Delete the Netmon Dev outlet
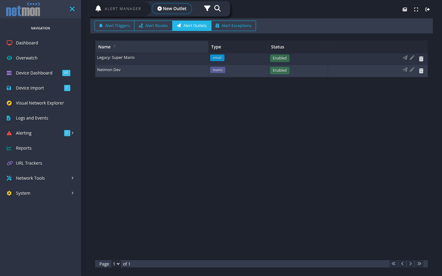Viewport: 442px width, 276px height. pos(421,71)
